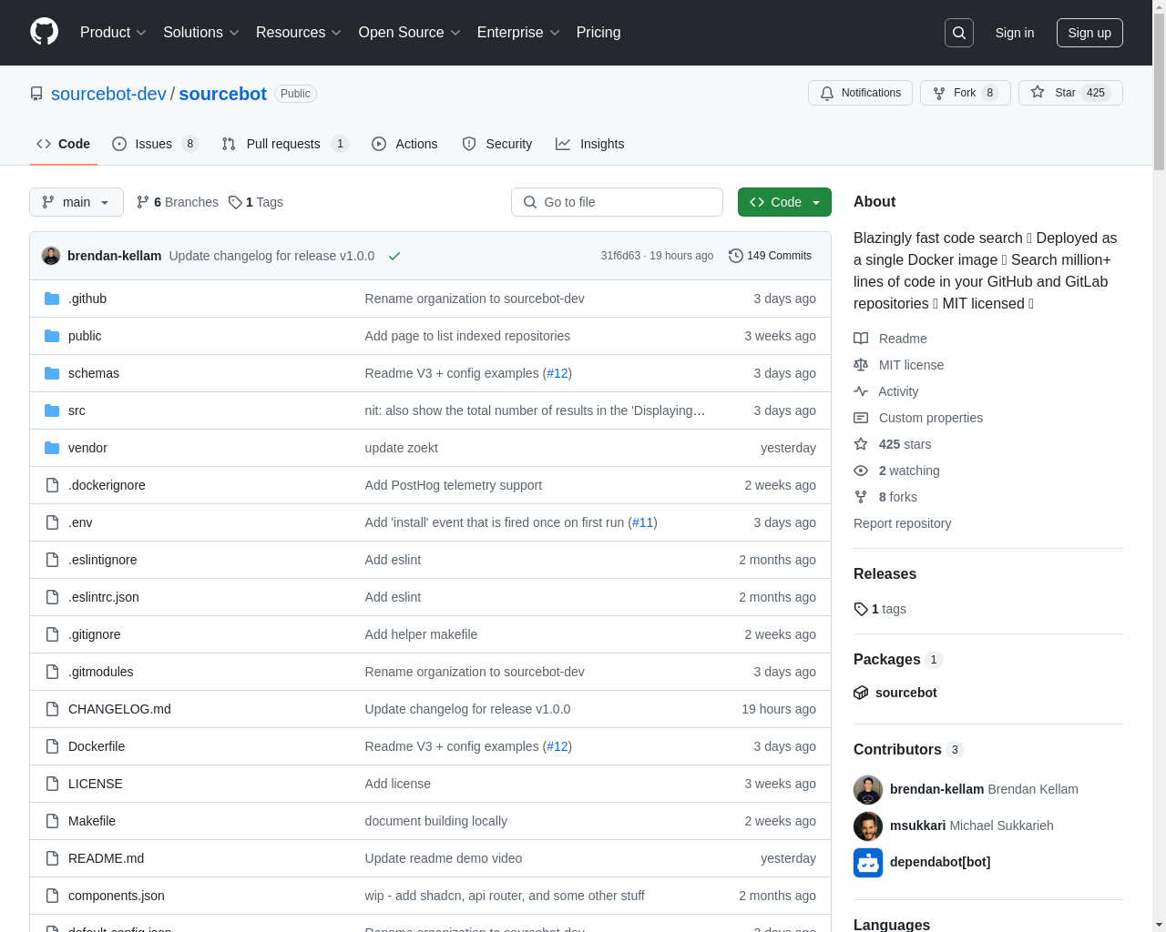This screenshot has width=1166, height=932.
Task: Click Report repository link
Action: (x=902, y=523)
